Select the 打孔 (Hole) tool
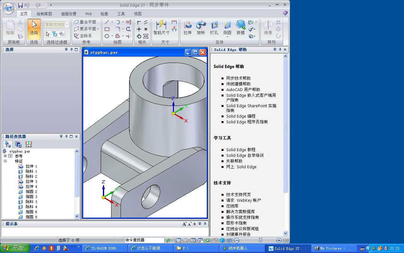404x253 pixels. click(214, 28)
